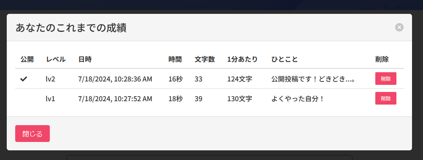
Task: Click the lv2 level cell
Action: coord(50,79)
